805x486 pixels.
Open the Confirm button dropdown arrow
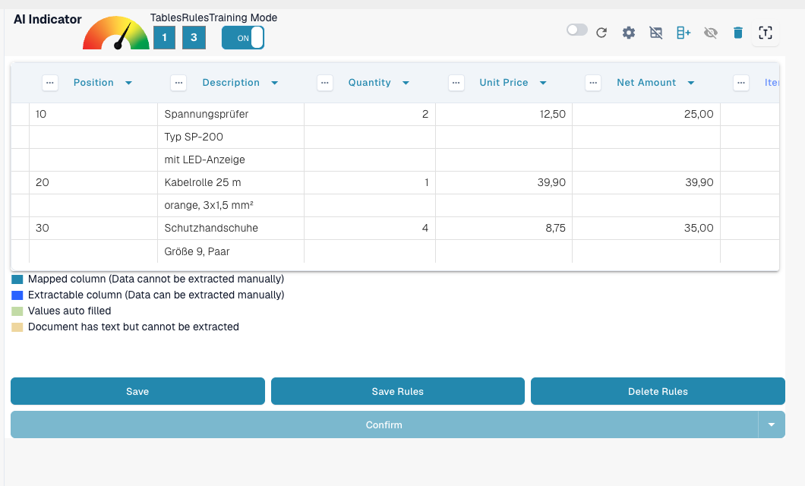771,424
